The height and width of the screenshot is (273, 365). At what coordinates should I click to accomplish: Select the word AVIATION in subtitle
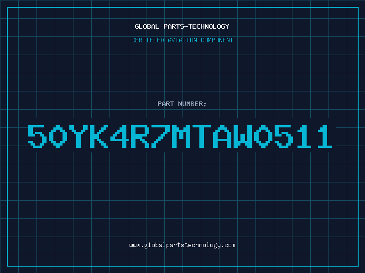(182, 40)
